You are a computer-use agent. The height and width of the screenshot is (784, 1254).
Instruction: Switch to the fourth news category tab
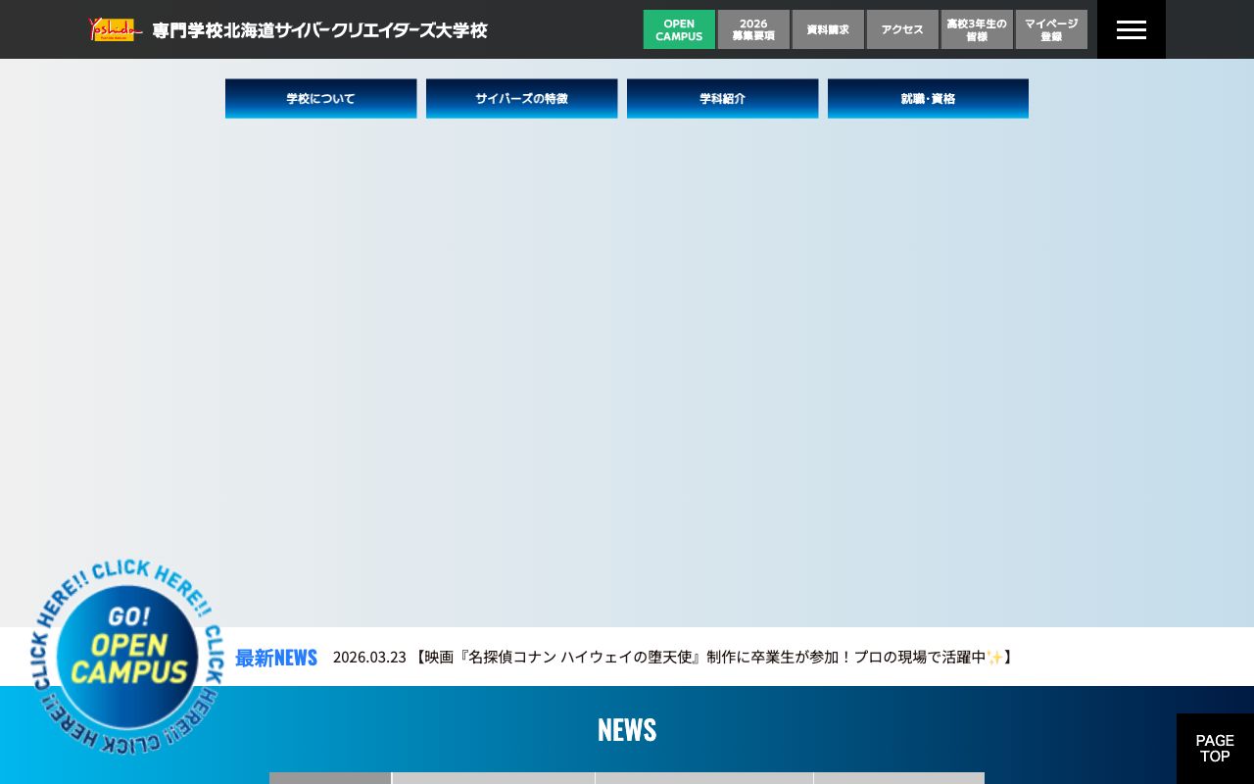click(899, 779)
